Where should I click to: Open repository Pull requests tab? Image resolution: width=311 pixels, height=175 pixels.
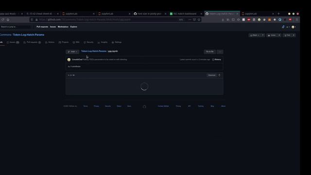[x=32, y=42]
